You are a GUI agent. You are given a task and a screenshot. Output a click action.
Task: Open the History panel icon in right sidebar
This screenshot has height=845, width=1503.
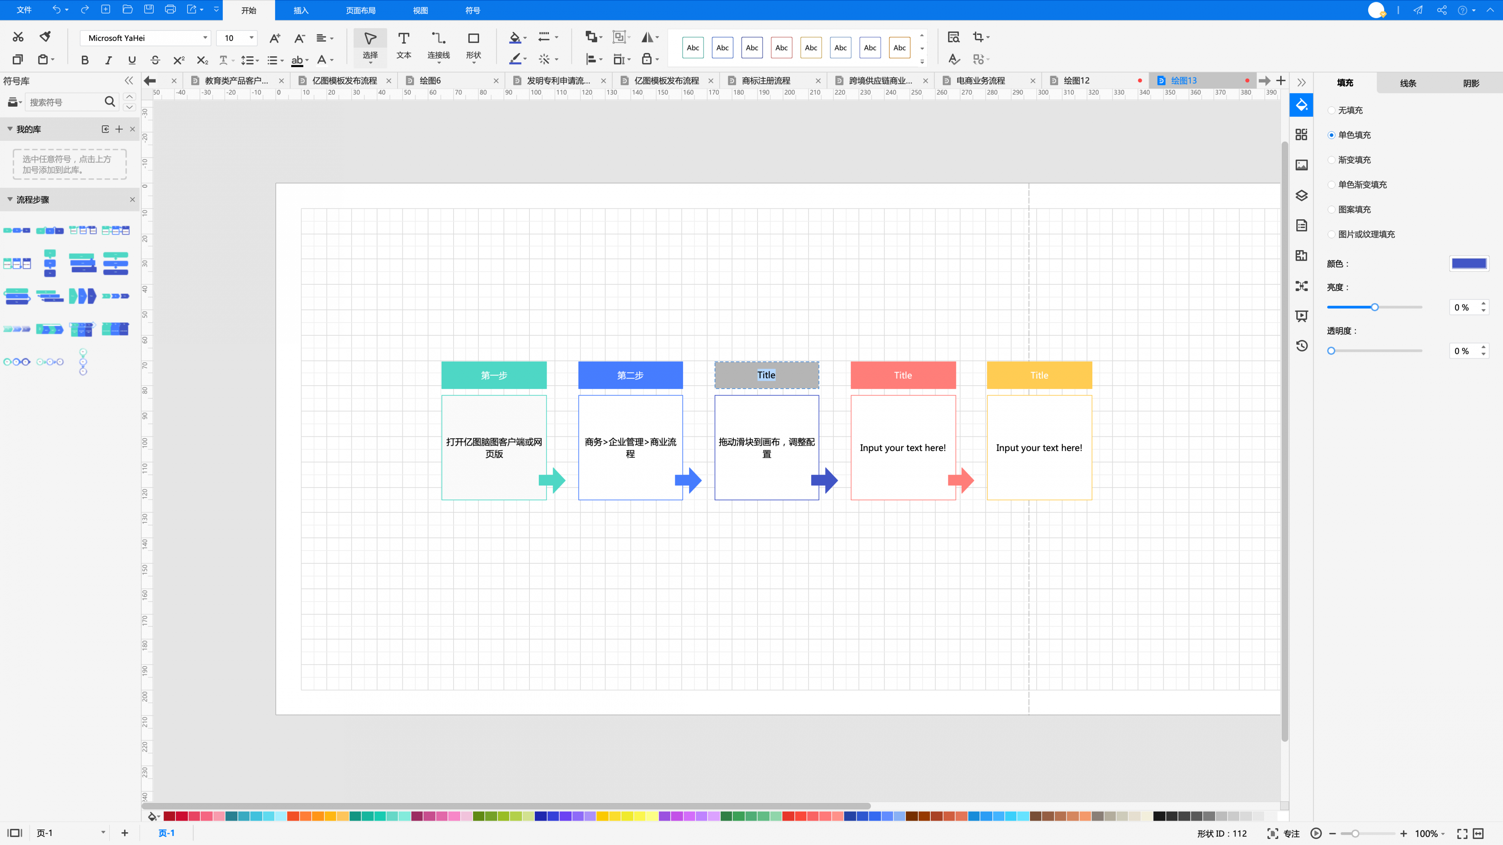[1302, 346]
